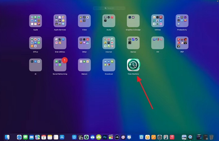The image size is (219, 141).
Task: Open the checkmark task app in Dock
Action: click(x=129, y=137)
